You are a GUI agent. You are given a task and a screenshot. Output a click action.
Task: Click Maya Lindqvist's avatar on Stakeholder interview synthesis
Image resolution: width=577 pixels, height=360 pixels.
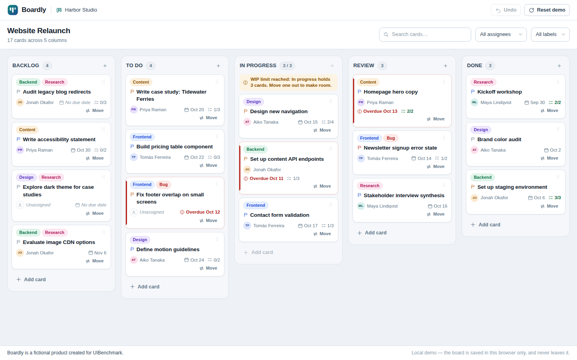point(361,206)
